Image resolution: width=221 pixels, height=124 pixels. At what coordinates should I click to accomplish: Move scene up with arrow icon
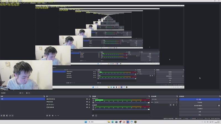[10, 115]
